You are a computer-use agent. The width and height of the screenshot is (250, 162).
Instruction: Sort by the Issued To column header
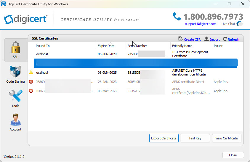point(65,46)
